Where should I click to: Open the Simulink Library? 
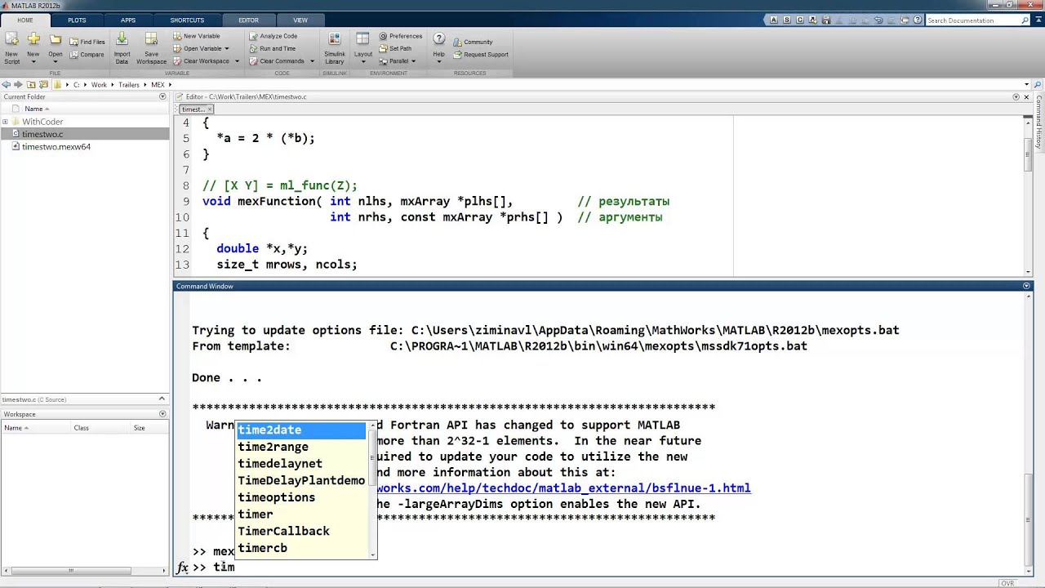(x=334, y=48)
